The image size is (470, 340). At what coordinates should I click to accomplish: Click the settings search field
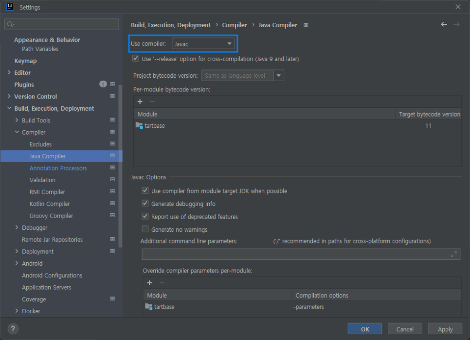tap(62, 24)
